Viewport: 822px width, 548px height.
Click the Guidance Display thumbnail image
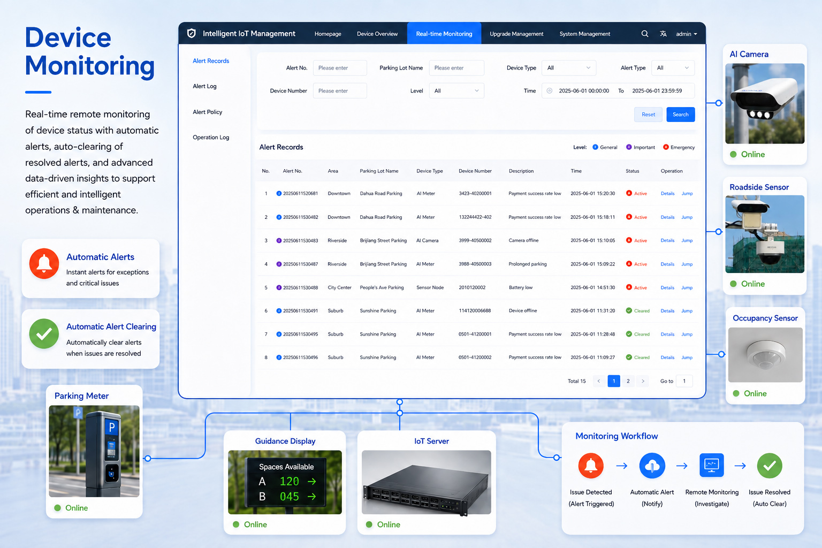point(285,482)
